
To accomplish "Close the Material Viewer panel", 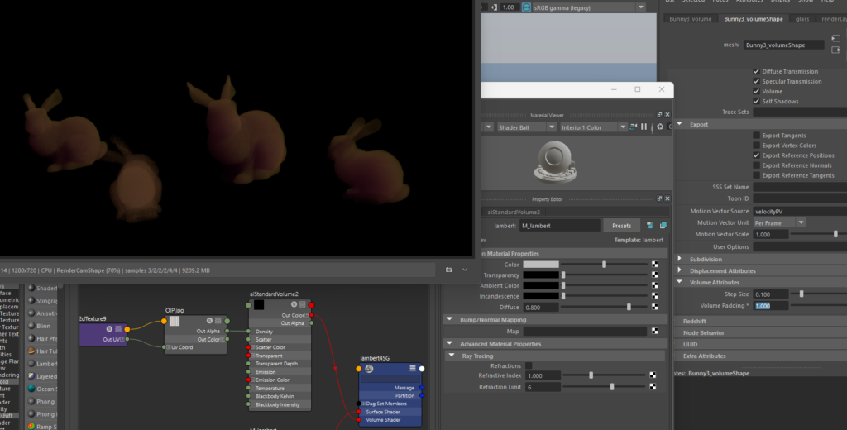I will 668,114.
